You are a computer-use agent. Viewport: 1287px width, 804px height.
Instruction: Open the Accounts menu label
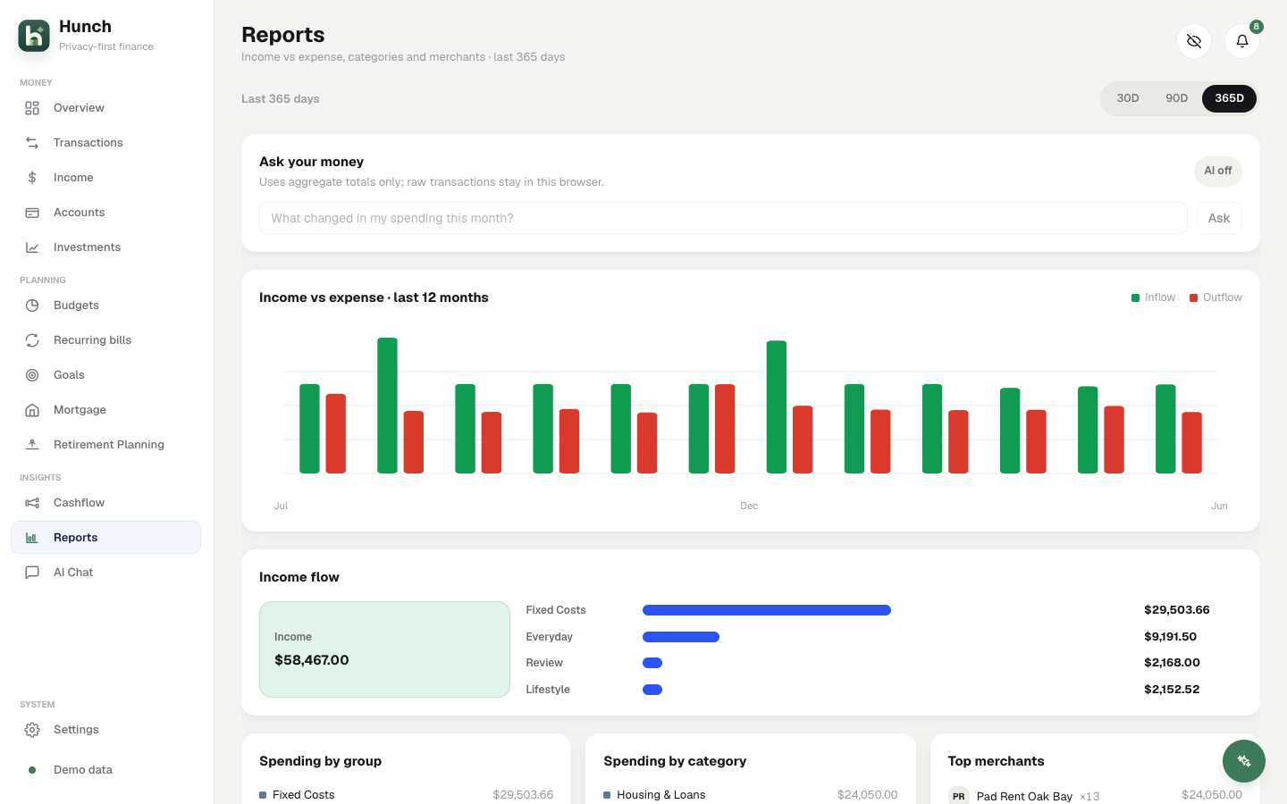[80, 213]
